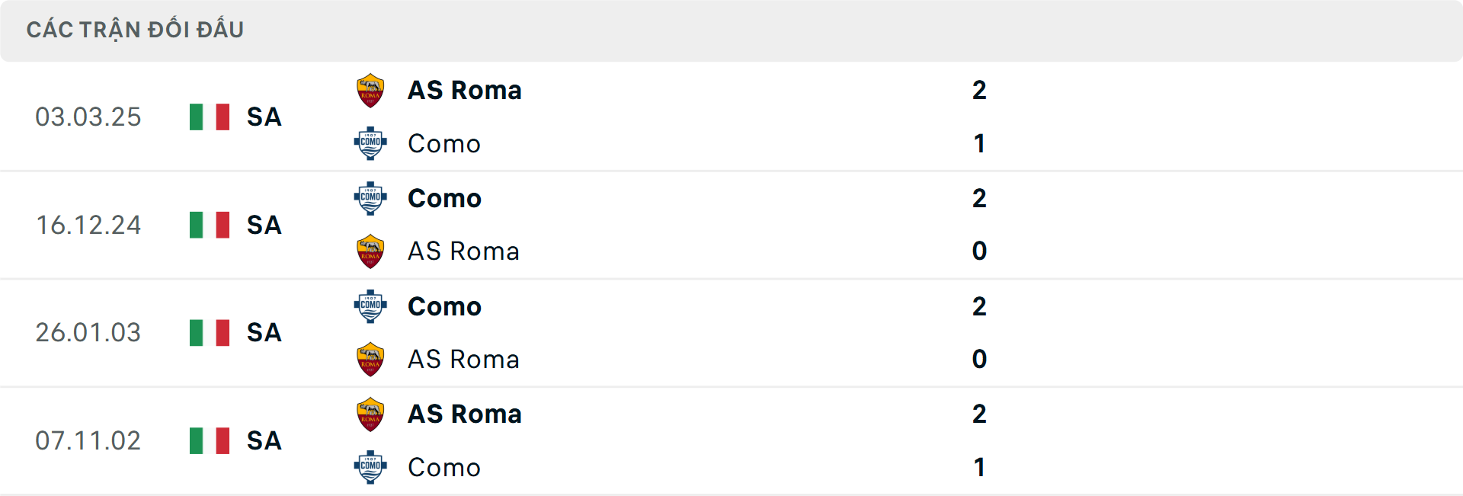The image size is (1463, 496).
Task: Click Italy flag beside 03.03.25 date
Action: pyautogui.click(x=210, y=117)
